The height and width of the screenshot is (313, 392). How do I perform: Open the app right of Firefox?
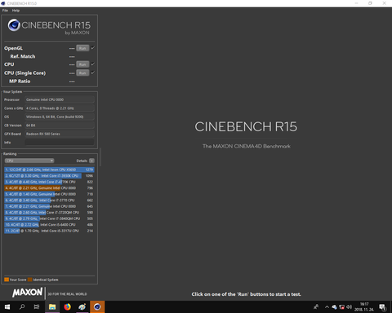82,306
